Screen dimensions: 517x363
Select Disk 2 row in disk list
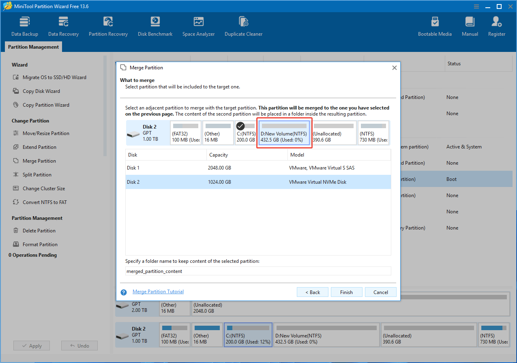pyautogui.click(x=258, y=182)
